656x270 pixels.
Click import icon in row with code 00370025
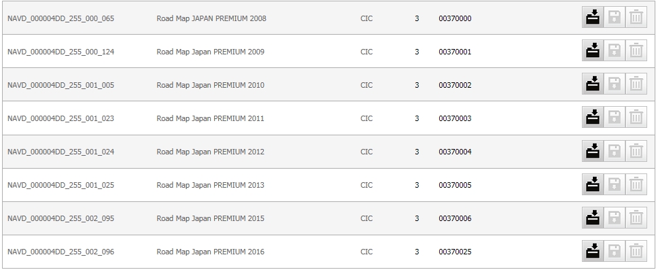point(593,251)
